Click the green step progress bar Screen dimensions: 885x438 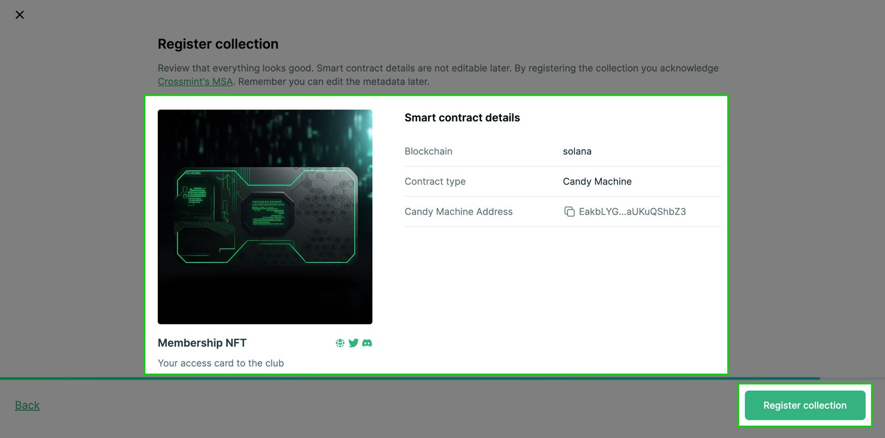[x=410, y=378]
